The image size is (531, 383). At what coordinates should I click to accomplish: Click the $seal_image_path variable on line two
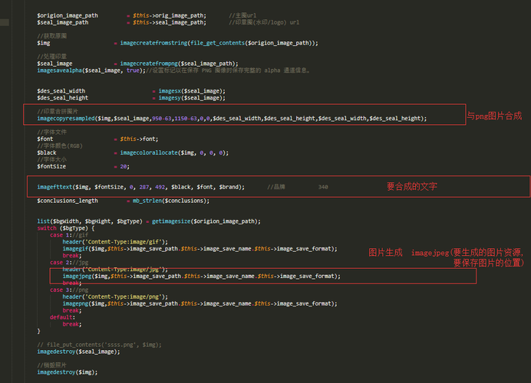coord(63,22)
